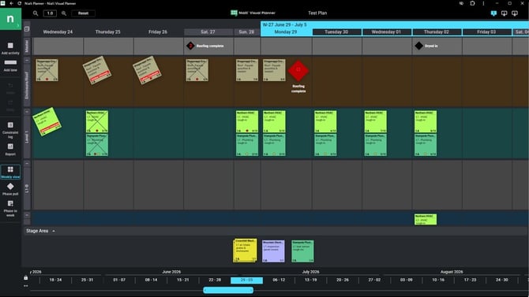The image size is (529, 297).
Task: Jump to week 15 - 21 on timeline
Action: point(183,280)
